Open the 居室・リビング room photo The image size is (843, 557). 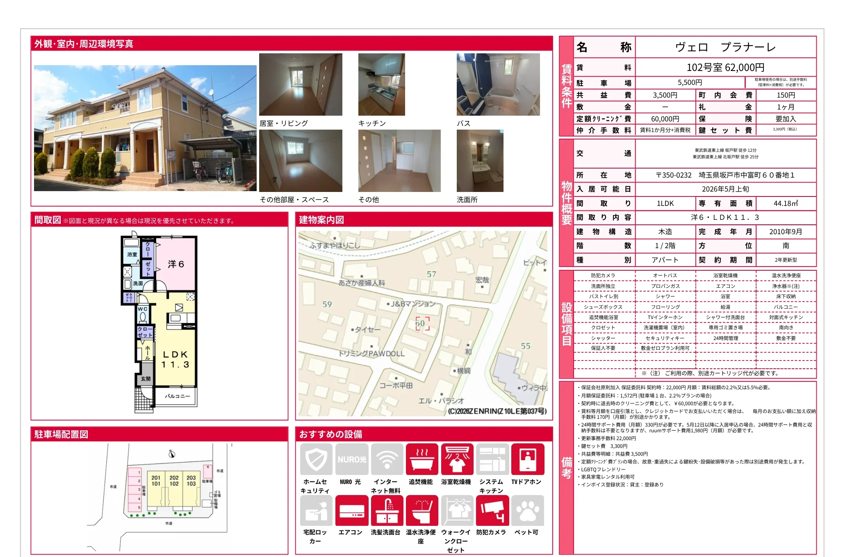click(x=301, y=84)
